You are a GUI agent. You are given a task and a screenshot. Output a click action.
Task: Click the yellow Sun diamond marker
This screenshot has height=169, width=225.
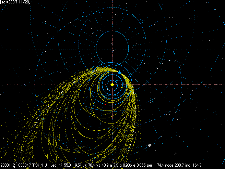point(113,85)
